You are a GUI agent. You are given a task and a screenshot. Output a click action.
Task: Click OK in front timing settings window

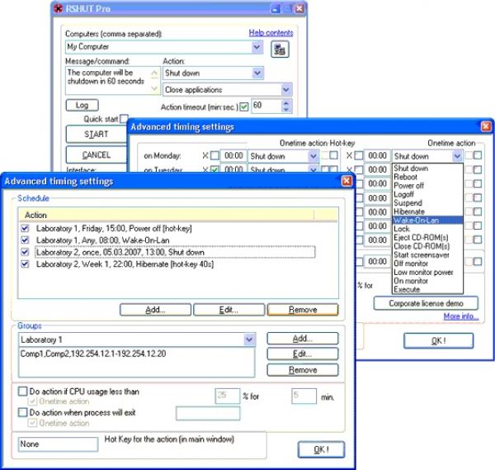321,449
